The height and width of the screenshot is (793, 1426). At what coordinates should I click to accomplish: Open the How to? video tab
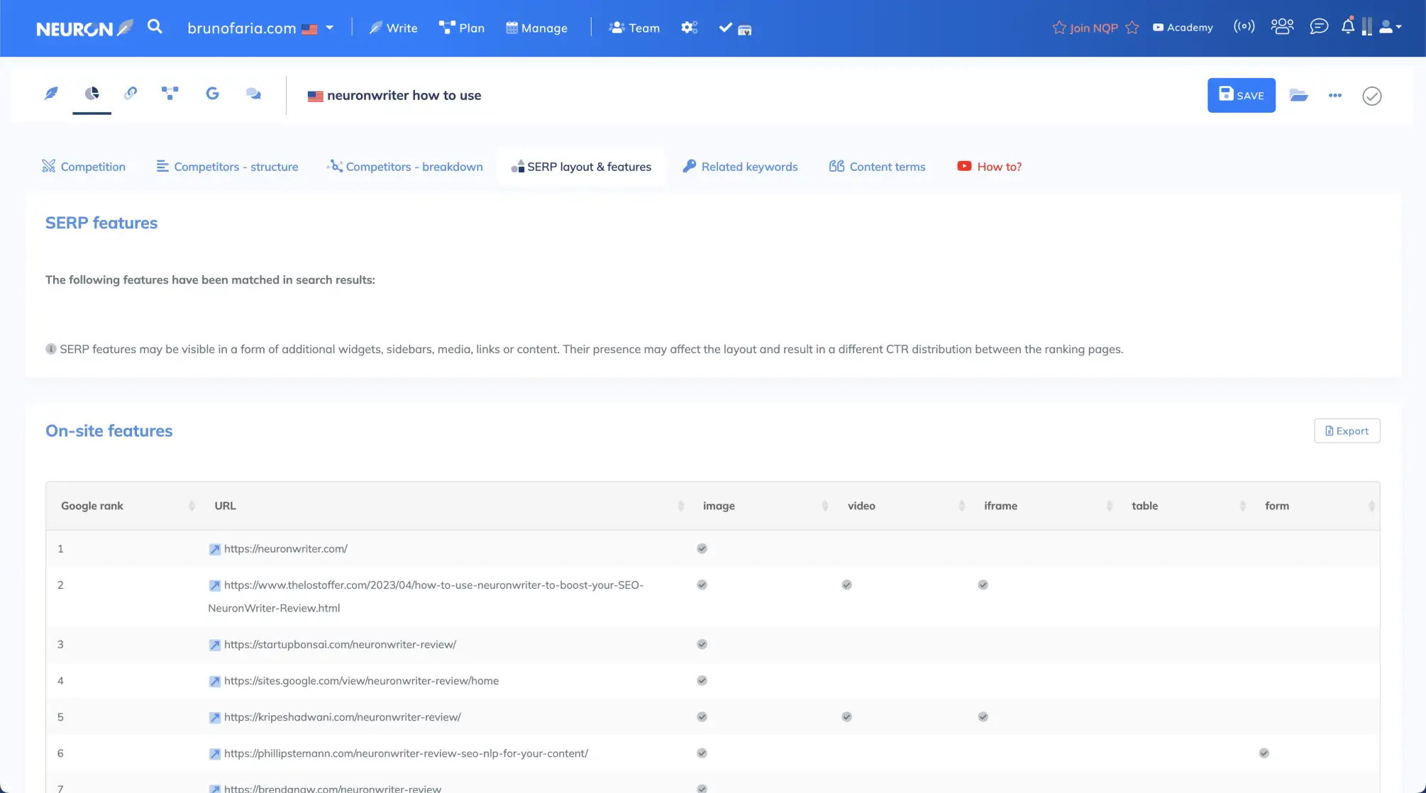pyautogui.click(x=990, y=167)
